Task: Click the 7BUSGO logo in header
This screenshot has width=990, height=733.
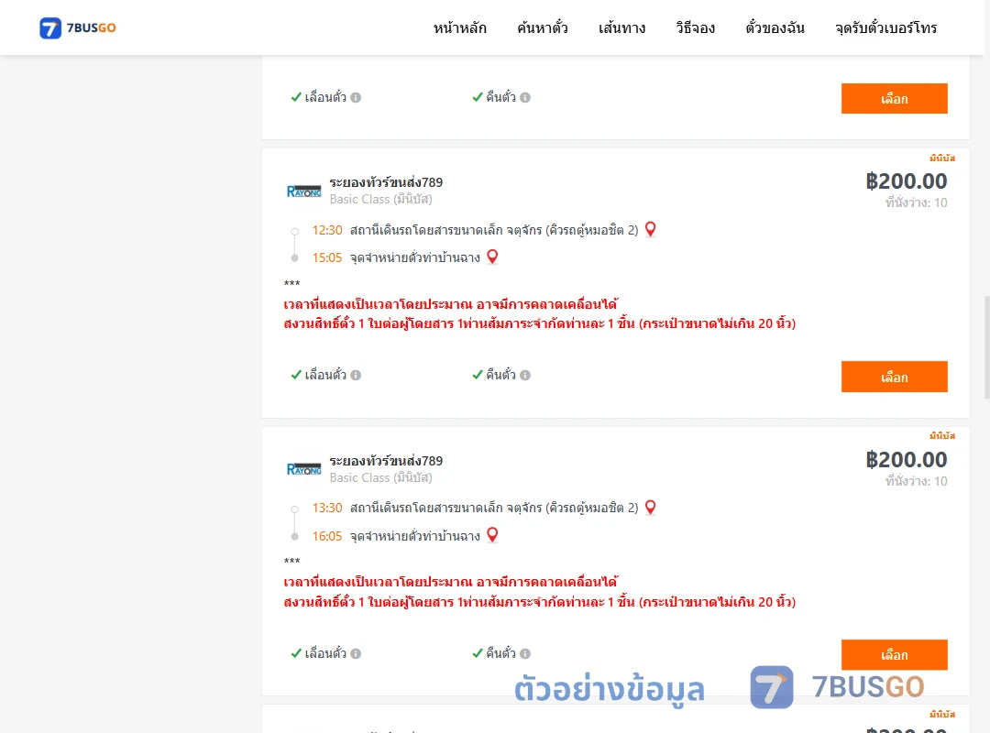Action: [x=78, y=27]
